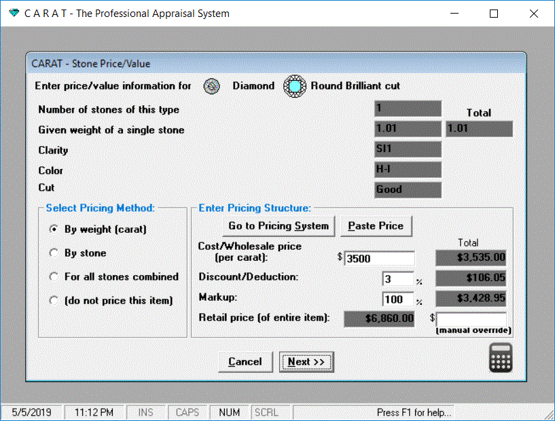555x421 pixels.
Task: Click the manual override price field
Action: [x=471, y=319]
